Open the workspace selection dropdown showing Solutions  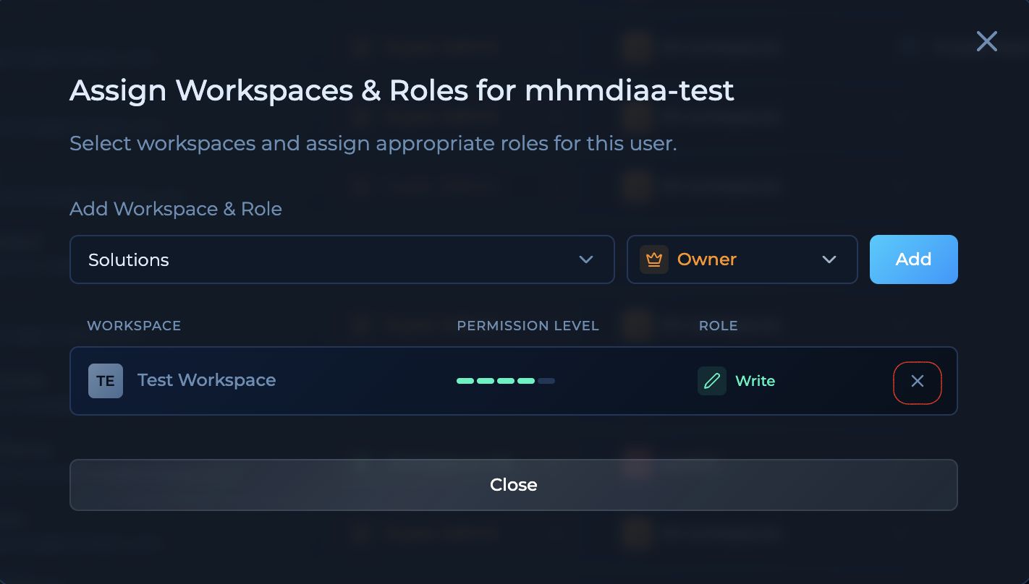click(342, 259)
